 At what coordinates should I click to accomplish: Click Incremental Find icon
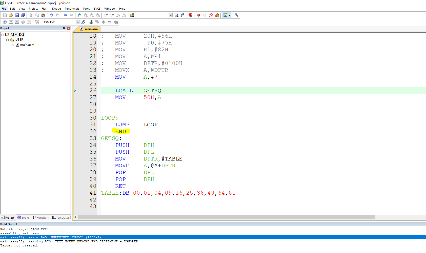(x=182, y=15)
